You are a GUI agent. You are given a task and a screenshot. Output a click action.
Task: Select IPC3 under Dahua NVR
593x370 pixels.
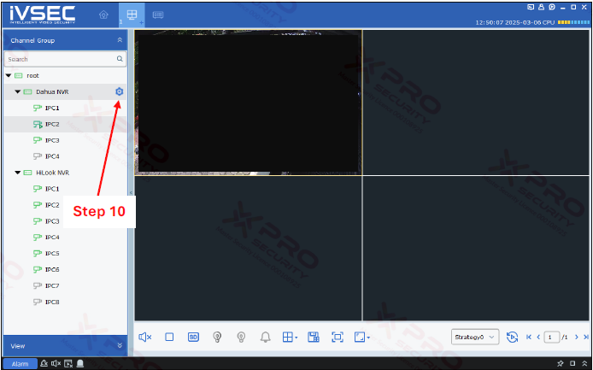tap(52, 140)
